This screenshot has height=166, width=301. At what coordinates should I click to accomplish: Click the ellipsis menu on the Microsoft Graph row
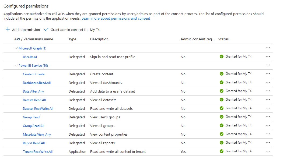tap(268, 48)
